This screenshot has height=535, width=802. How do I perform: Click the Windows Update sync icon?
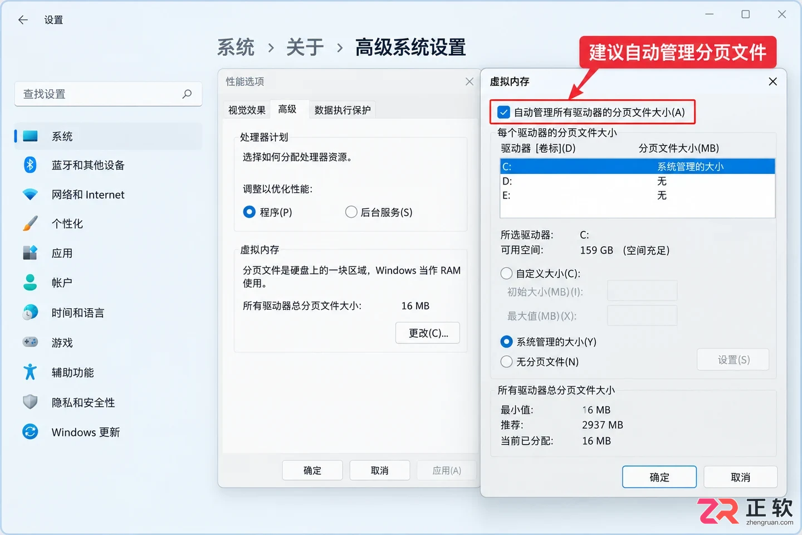[x=30, y=432]
